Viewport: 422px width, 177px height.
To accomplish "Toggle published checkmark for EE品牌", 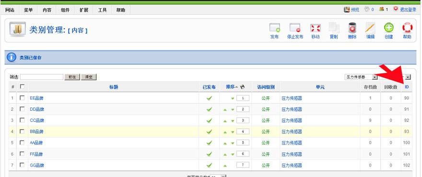I will (209, 98).
